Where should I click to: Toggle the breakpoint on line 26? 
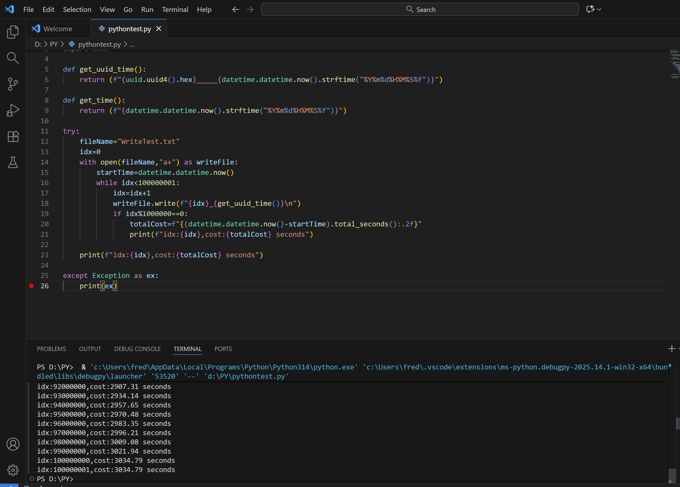(31, 286)
